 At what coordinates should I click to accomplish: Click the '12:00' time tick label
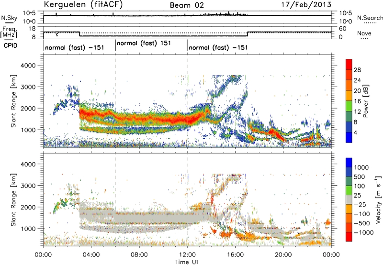[187, 255]
